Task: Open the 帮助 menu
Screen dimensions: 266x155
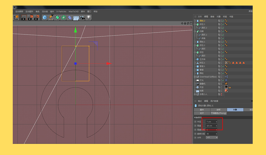Action: [x=96, y=12]
